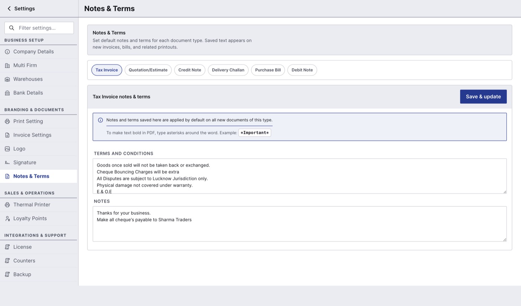Click the Multi Firm building icon

[7, 65]
